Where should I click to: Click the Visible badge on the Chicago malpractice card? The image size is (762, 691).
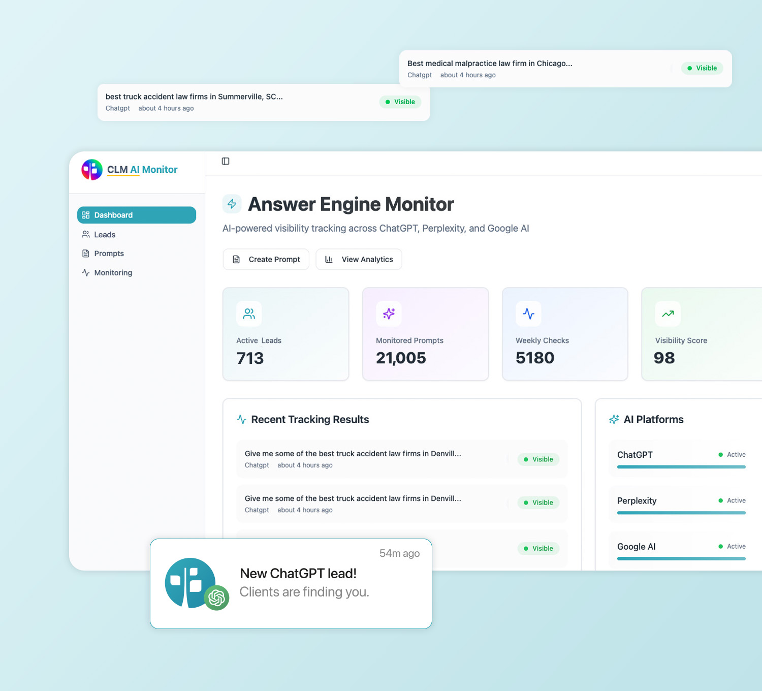tap(702, 68)
